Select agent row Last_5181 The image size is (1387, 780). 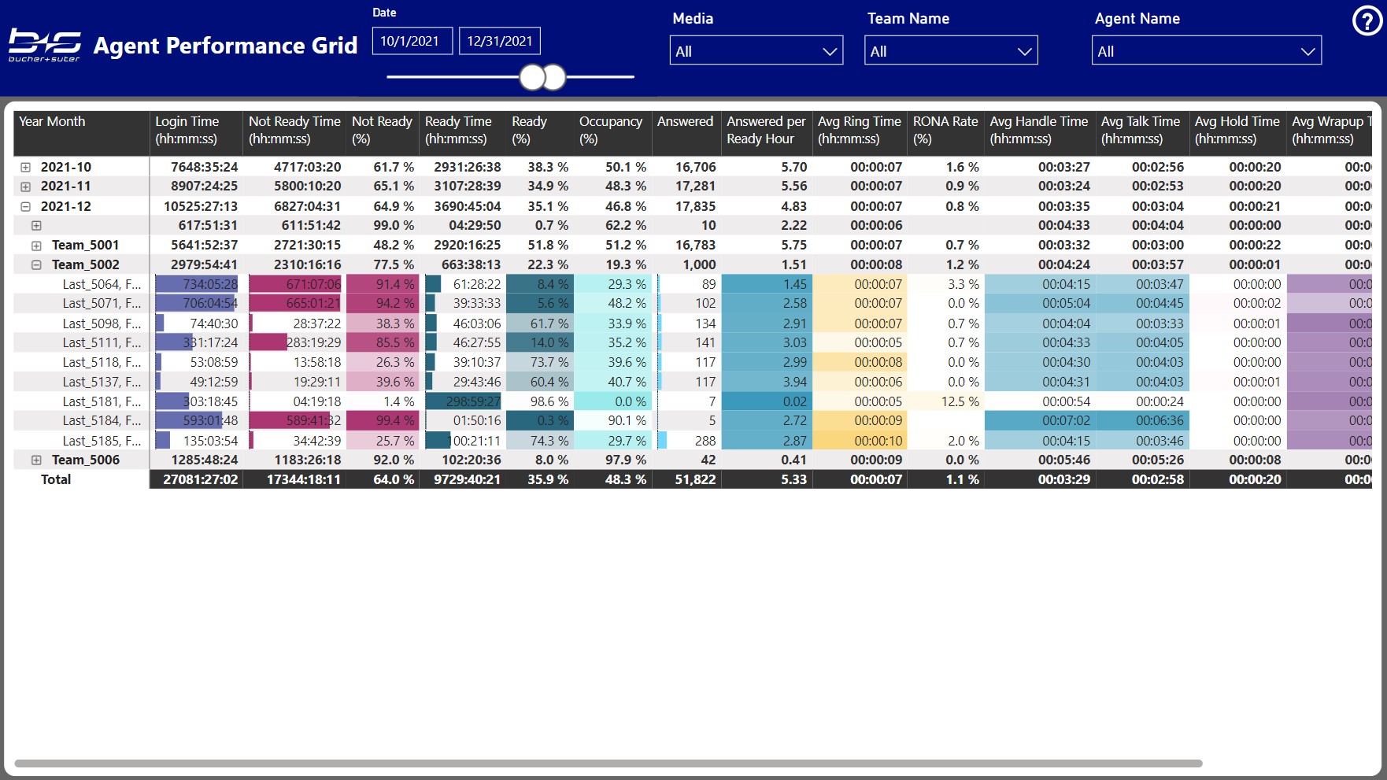(x=102, y=401)
